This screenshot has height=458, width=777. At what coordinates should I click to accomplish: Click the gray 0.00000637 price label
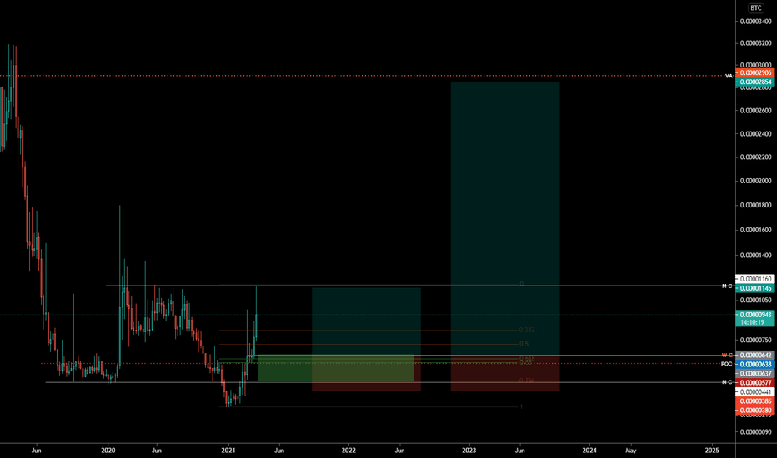(755, 374)
